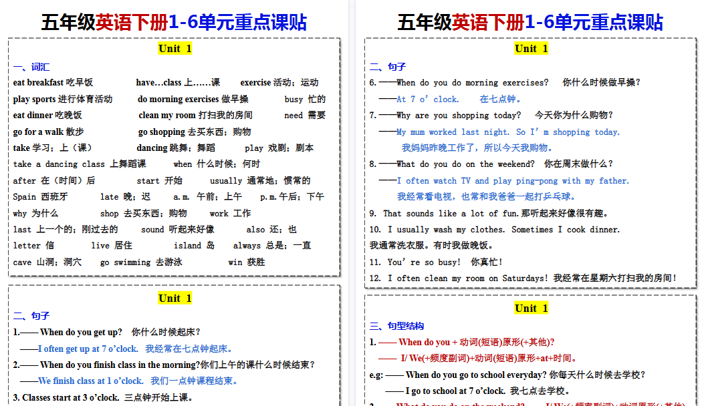Screen dimensions: 704x406
Task: Click 'take a dancing class 上舞蹈课'
Action: pos(80,164)
